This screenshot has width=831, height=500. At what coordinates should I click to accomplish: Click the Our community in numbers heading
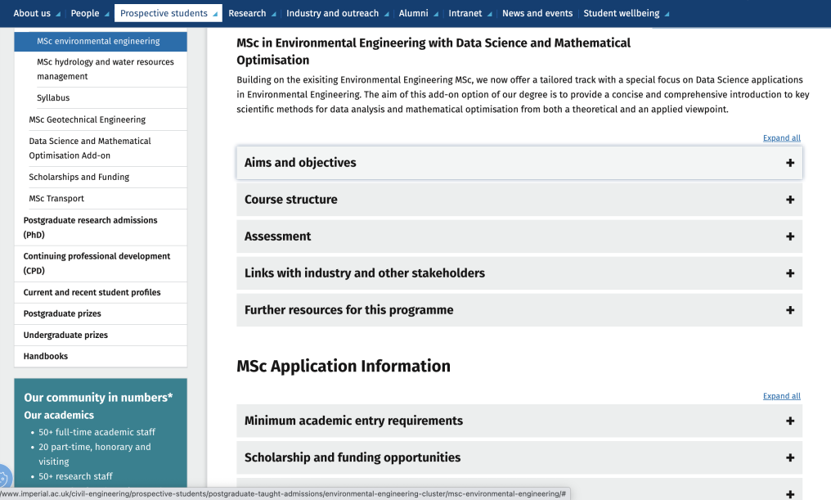click(x=98, y=398)
